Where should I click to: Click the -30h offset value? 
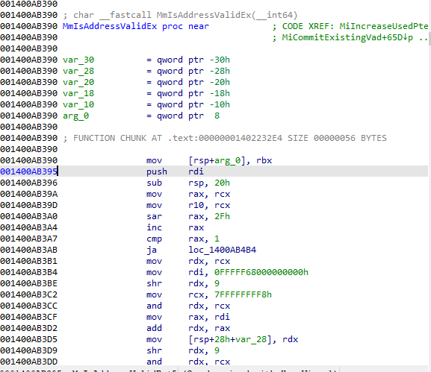(220, 60)
